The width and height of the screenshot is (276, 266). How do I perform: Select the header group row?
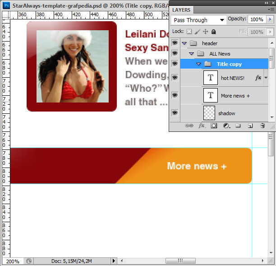click(x=225, y=43)
